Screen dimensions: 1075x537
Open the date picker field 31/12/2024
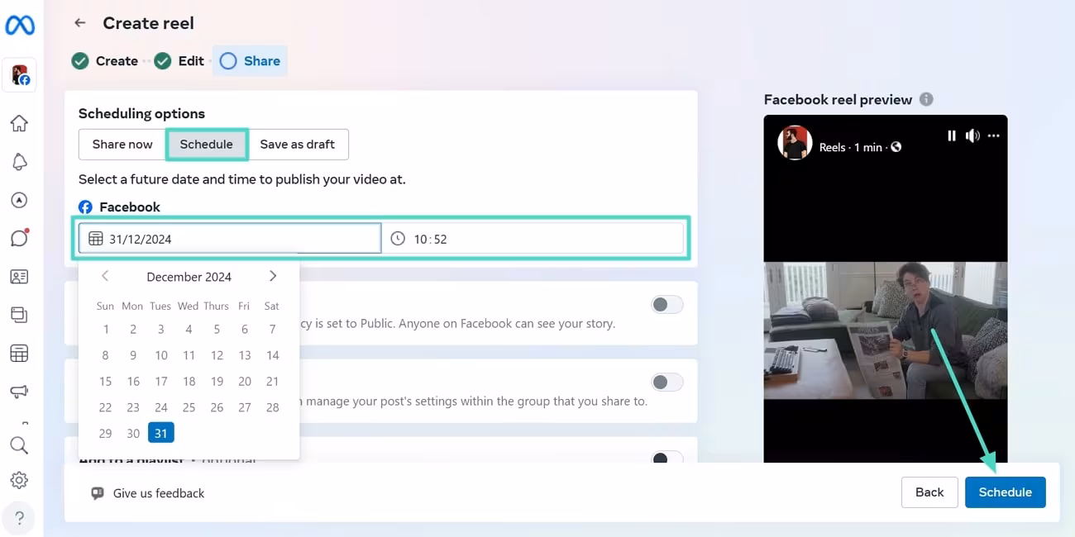[x=230, y=239]
